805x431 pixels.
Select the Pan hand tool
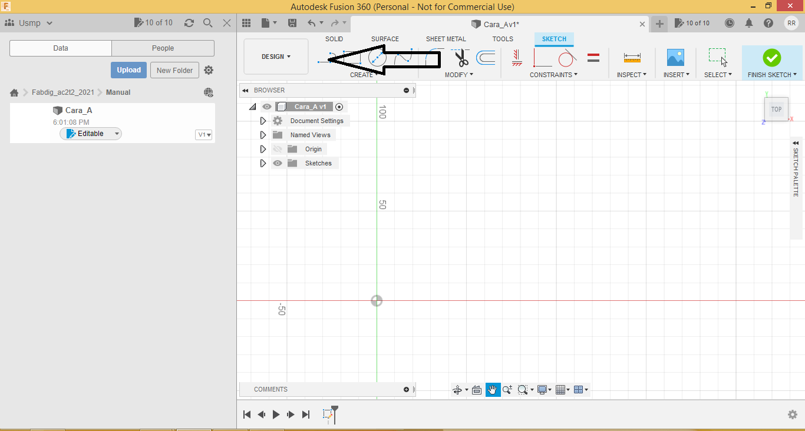(x=493, y=390)
